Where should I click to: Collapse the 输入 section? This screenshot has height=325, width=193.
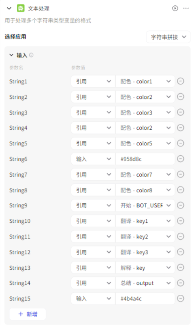11,55
